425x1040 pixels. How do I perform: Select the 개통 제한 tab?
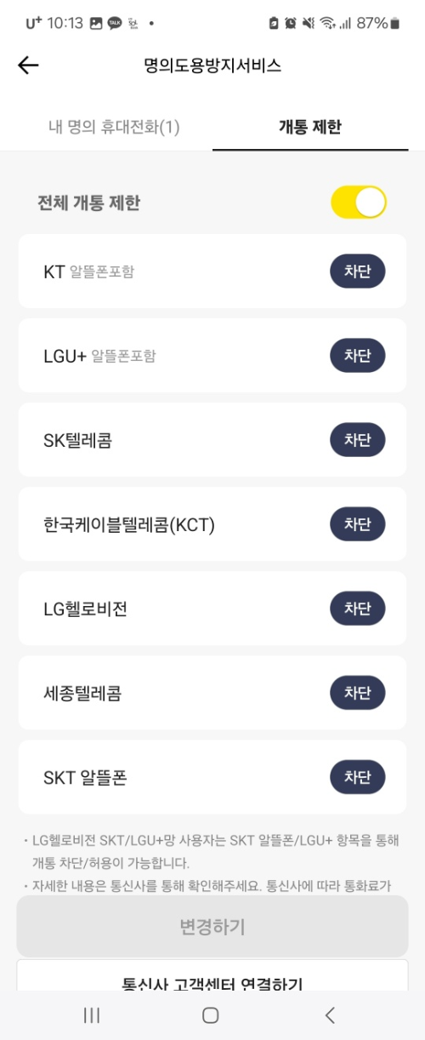tap(310, 127)
